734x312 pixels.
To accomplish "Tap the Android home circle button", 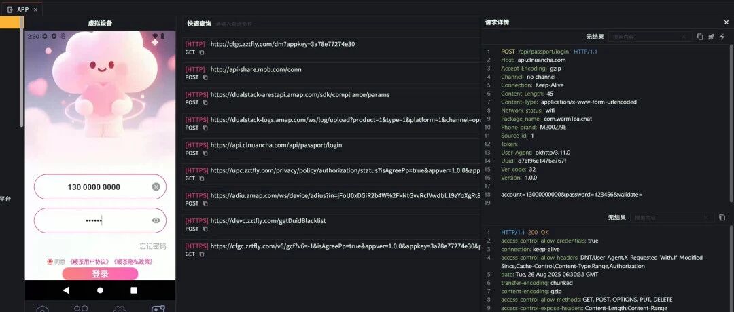I will click(x=100, y=290).
